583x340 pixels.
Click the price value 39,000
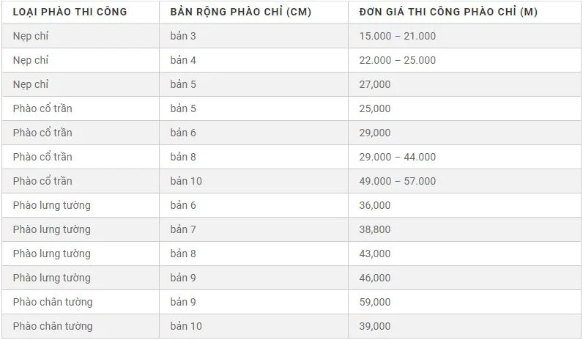click(375, 326)
